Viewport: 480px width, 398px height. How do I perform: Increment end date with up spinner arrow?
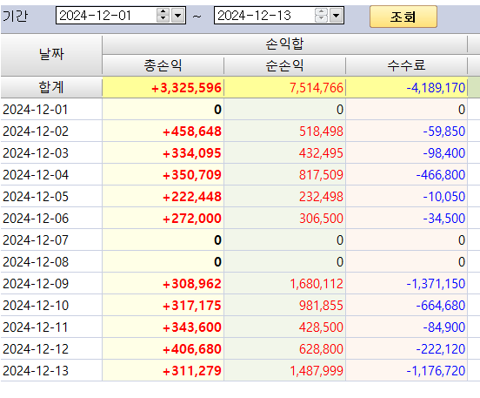321,11
